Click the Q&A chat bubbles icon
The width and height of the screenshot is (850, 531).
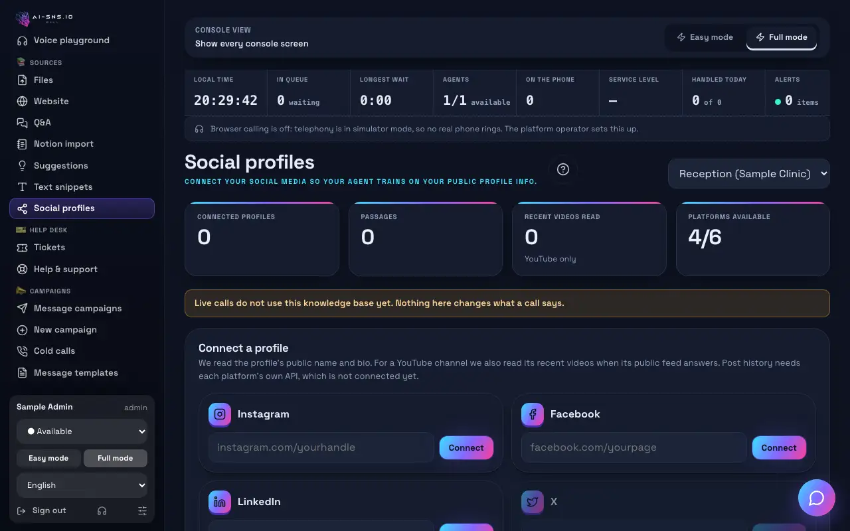point(22,123)
